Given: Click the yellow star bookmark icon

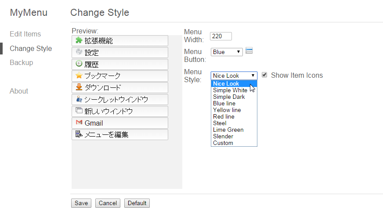Looking at the screenshot, I should click(79, 75).
